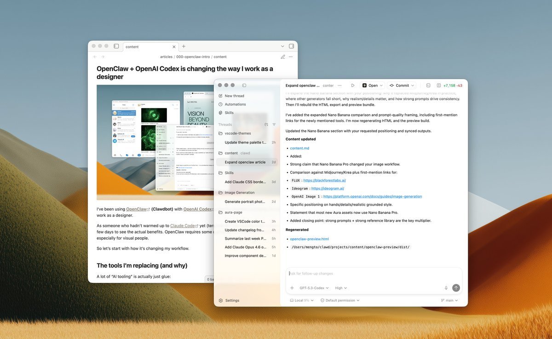
Task: Click the run play icon in Codex toolbar
Action: (353, 86)
